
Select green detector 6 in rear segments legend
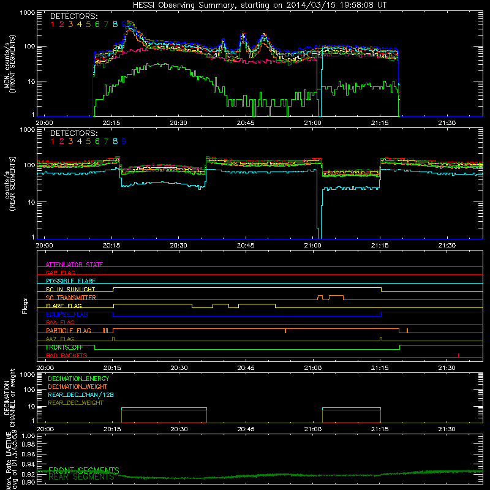pos(97,141)
